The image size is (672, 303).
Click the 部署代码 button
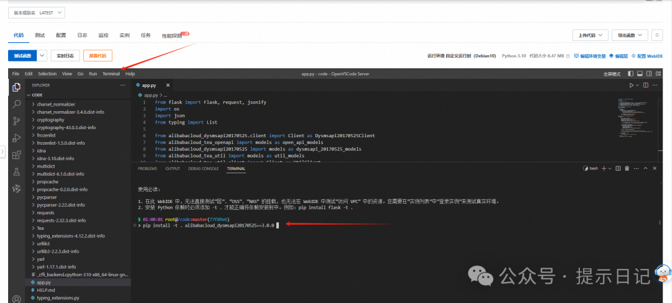pos(98,56)
